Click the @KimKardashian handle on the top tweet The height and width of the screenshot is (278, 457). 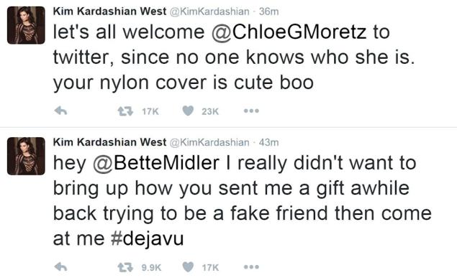(x=209, y=11)
